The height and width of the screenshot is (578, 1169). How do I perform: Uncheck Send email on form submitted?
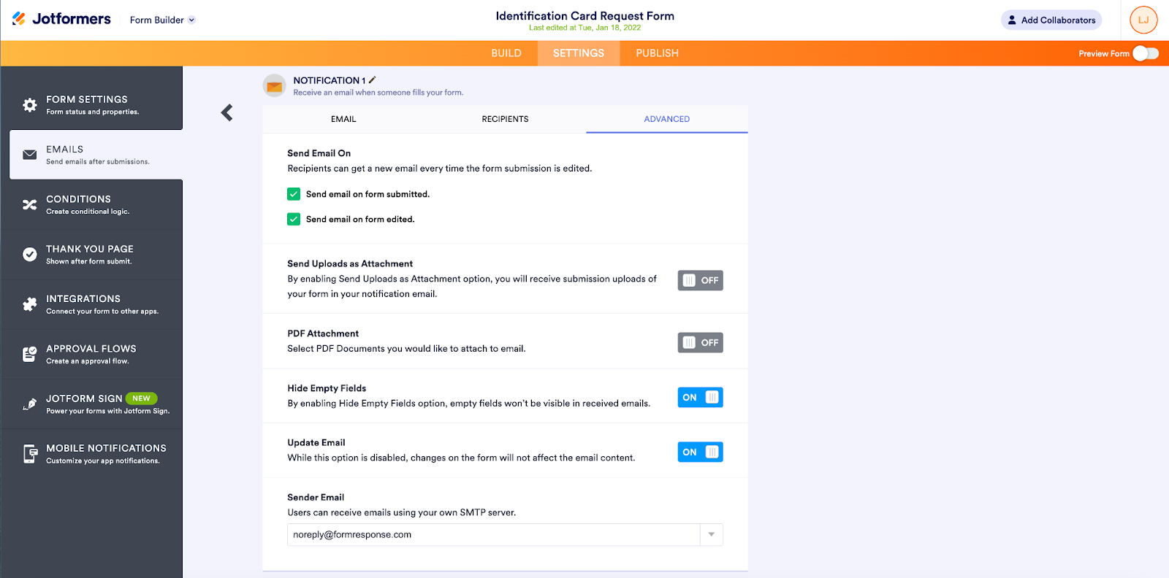(294, 194)
